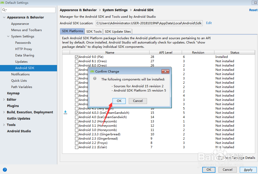Check Android 3.0 (Honeycomb) checkbox
Screen dimensions: 258x174
77,130
